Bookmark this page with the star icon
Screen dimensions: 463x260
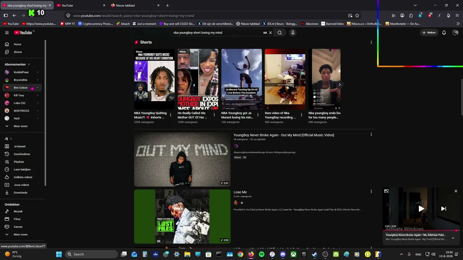357,16
